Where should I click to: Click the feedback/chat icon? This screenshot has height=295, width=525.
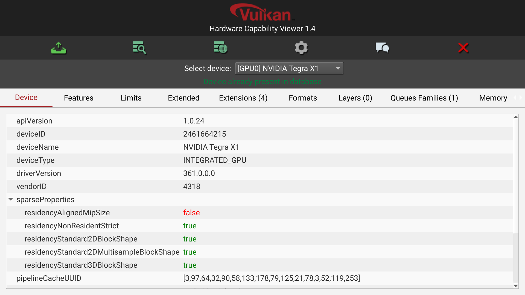tap(382, 48)
